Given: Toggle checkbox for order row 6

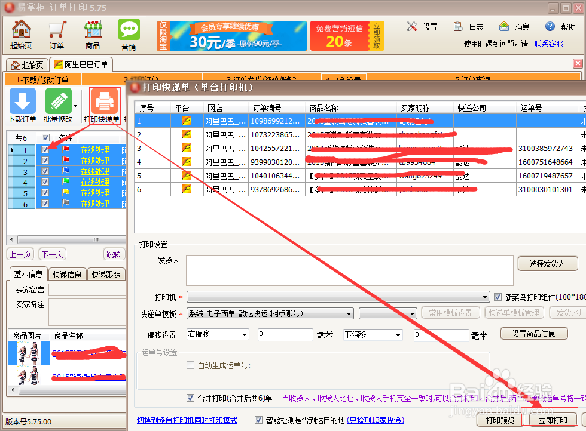Looking at the screenshot, I should tap(45, 204).
